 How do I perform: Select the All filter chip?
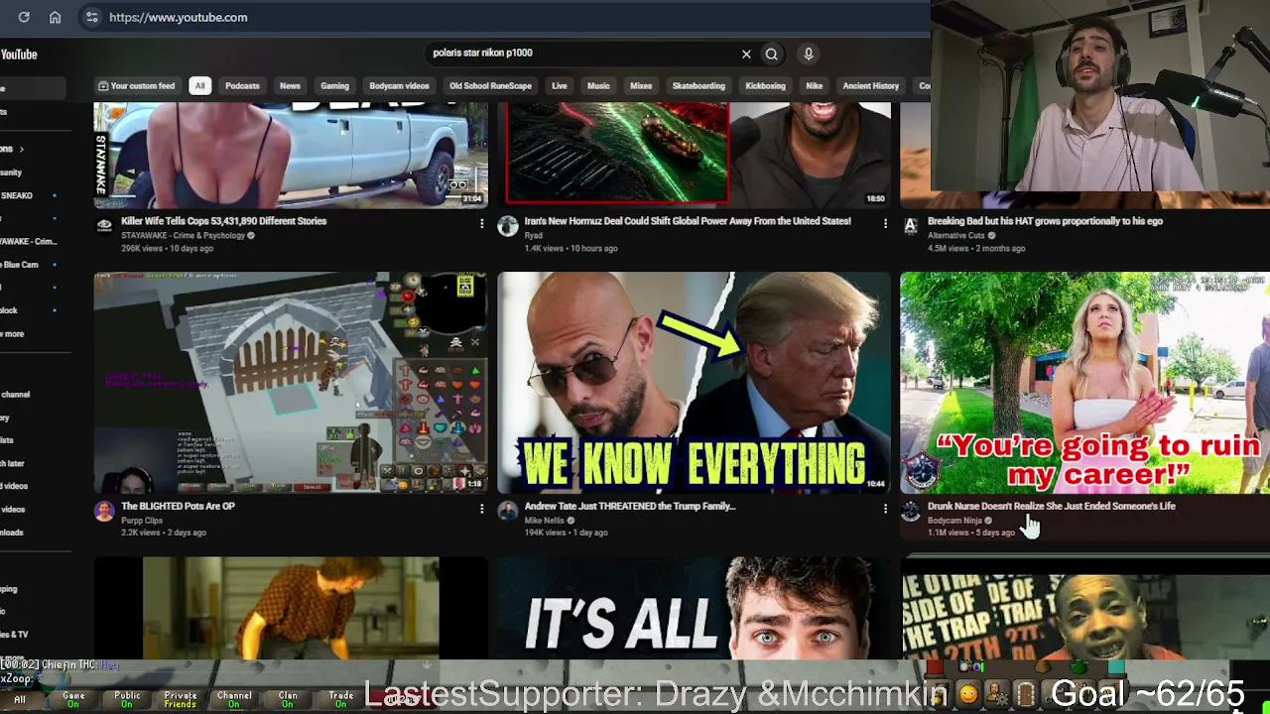point(199,86)
